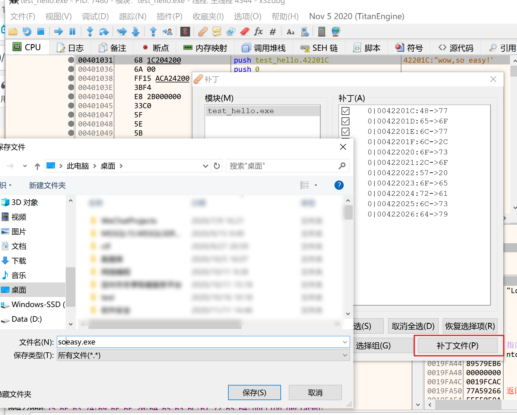The width and height of the screenshot is (517, 415).
Task: Open the memory map view
Action: pyautogui.click(x=205, y=48)
